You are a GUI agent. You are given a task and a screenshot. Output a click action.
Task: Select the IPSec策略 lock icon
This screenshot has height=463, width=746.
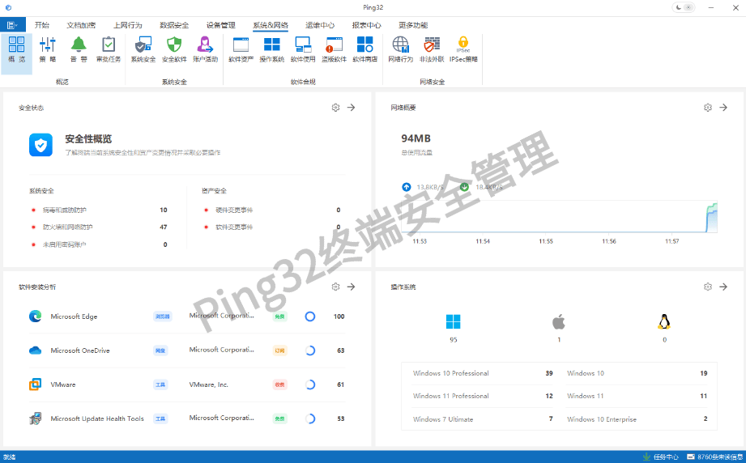click(x=463, y=49)
